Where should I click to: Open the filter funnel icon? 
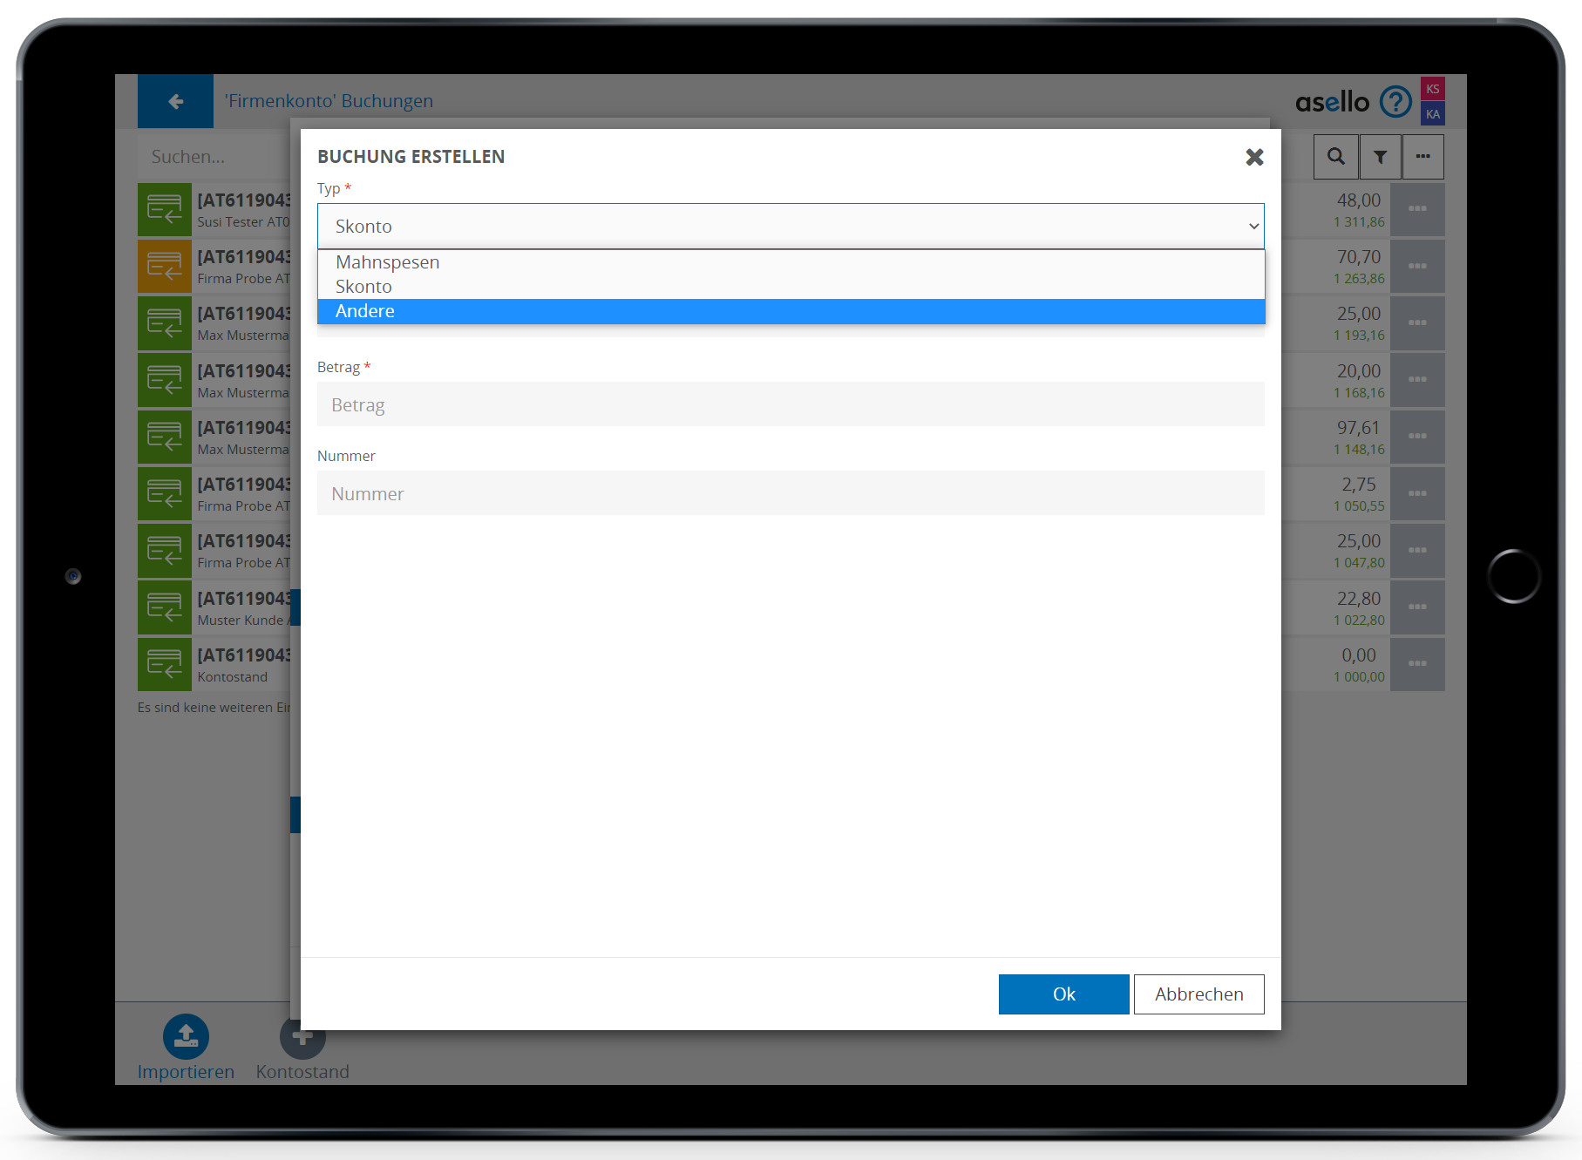[1379, 157]
